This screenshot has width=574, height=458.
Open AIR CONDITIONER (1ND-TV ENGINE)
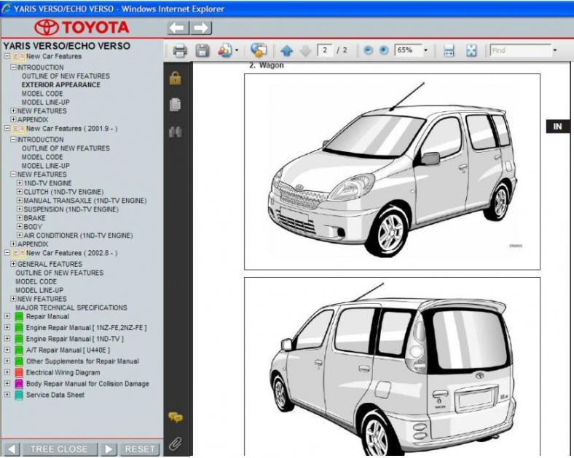point(79,236)
